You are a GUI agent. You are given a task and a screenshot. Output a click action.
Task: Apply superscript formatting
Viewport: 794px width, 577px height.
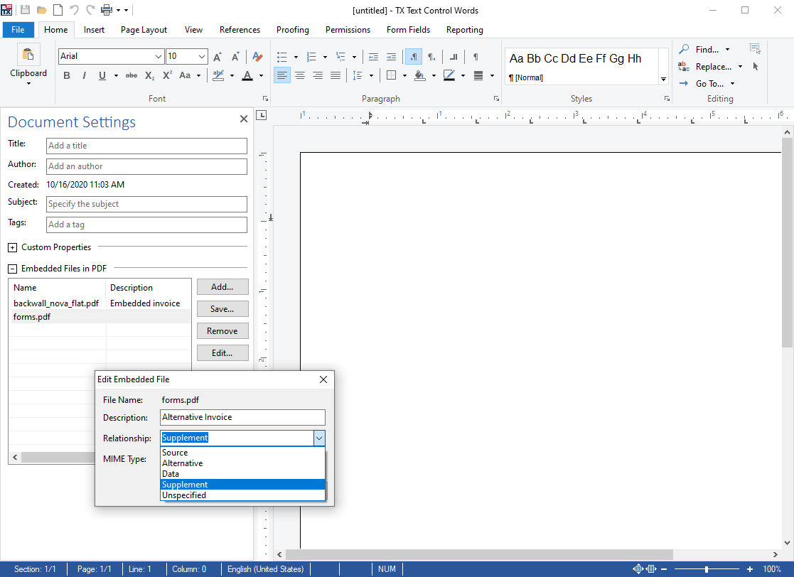point(168,75)
